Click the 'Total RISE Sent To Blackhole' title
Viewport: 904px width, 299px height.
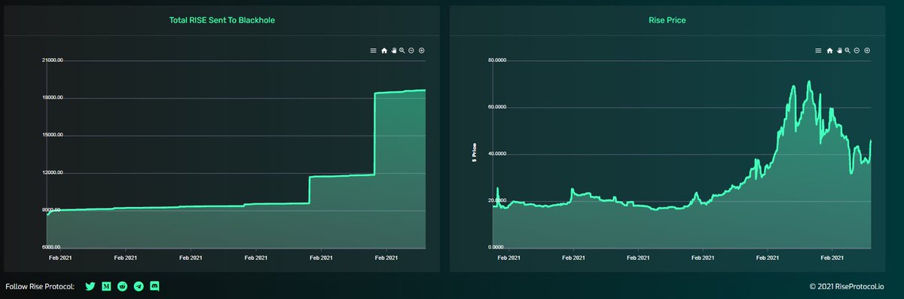pos(221,20)
